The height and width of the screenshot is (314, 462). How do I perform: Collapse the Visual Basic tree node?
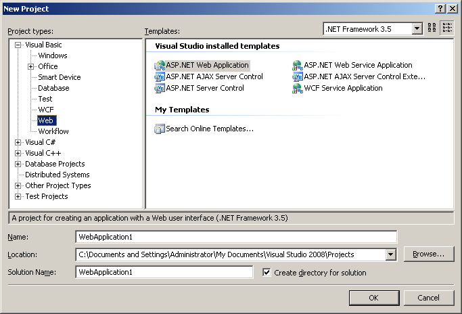pos(18,45)
